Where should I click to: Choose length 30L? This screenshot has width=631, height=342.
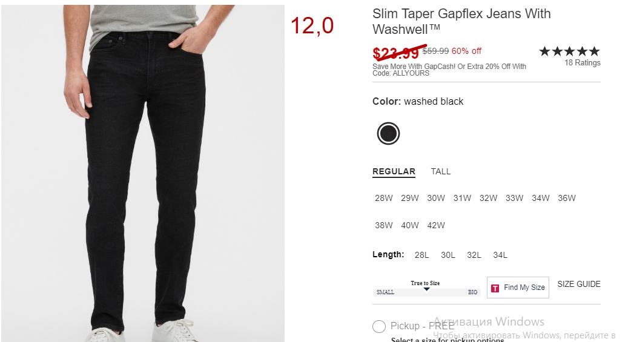click(x=448, y=255)
